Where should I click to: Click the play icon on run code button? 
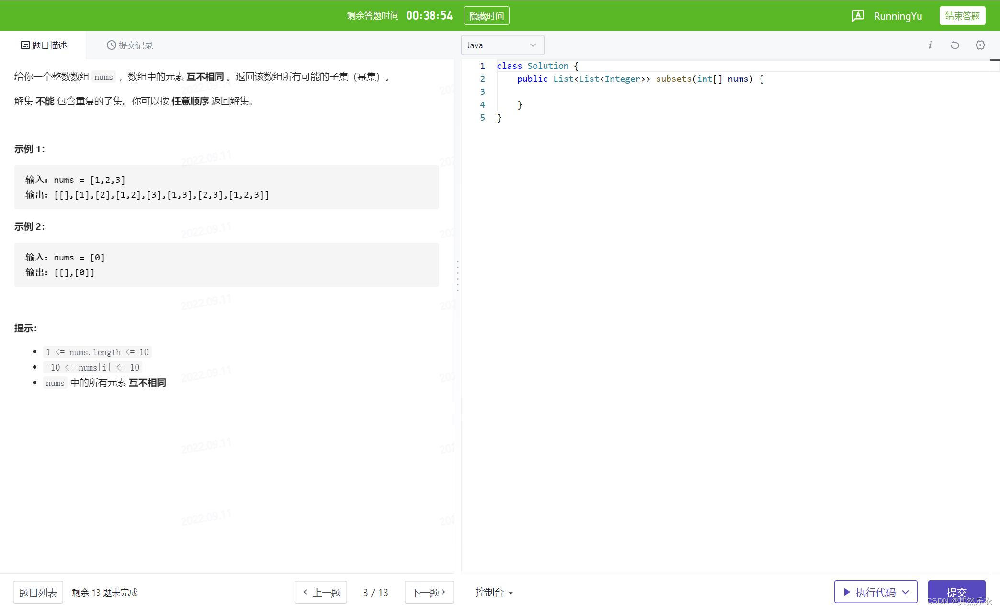847,592
